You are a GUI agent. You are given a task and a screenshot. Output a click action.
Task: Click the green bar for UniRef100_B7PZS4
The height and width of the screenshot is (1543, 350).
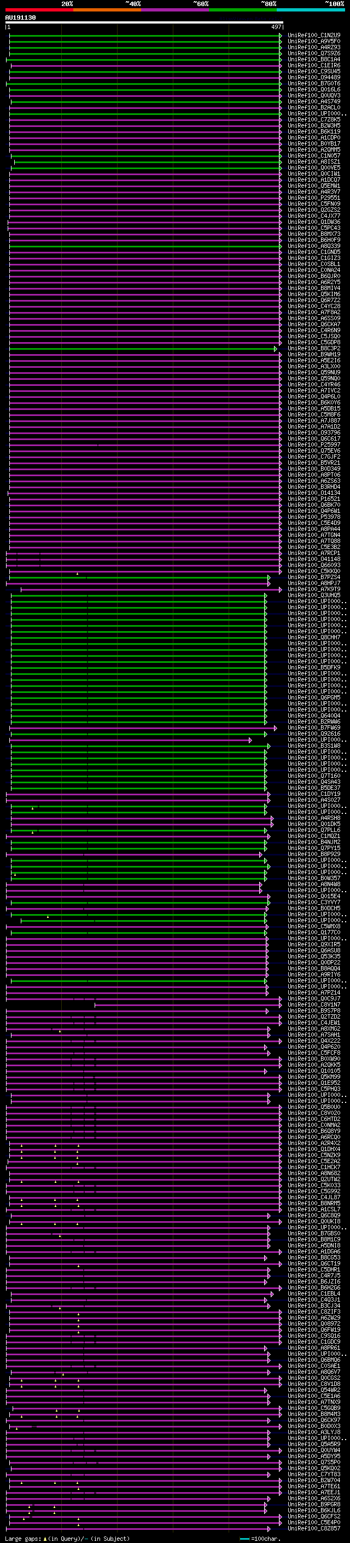(139, 577)
